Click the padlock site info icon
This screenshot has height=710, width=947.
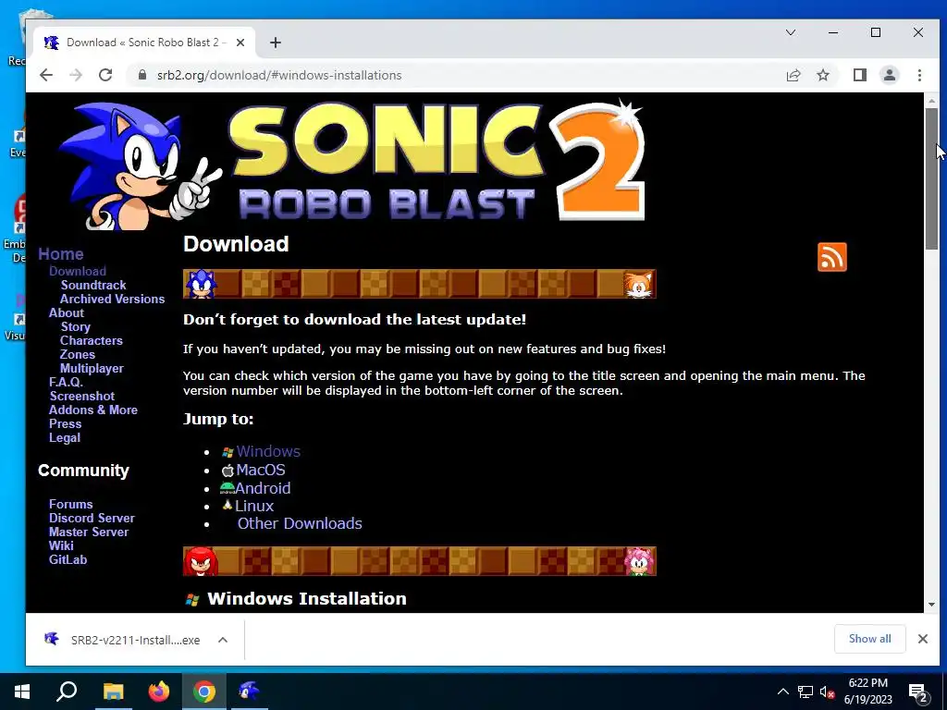(142, 75)
